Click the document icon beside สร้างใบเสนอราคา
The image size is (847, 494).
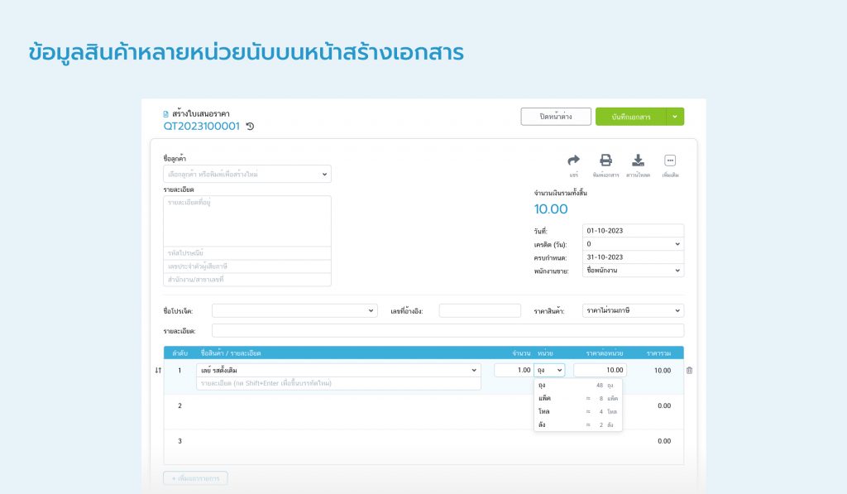(165, 113)
